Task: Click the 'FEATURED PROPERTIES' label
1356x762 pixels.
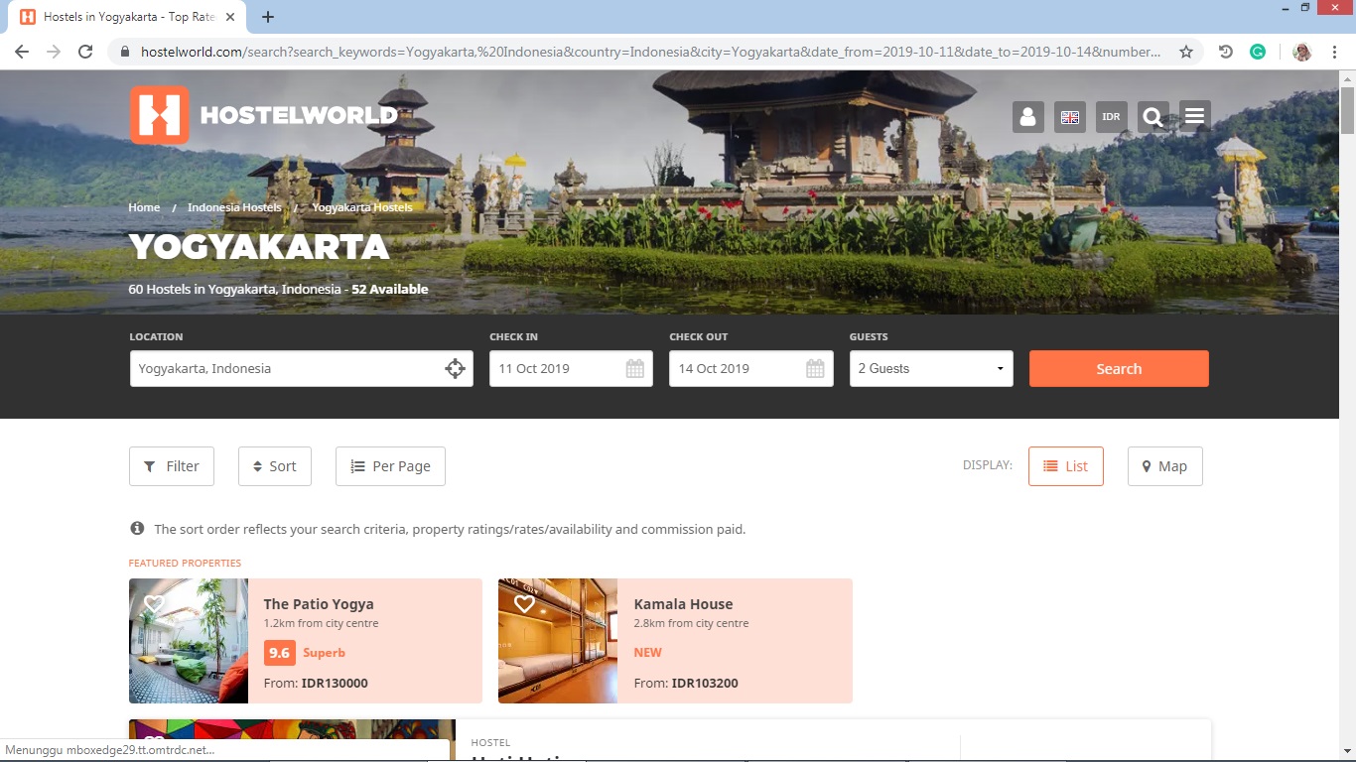Action: [185, 564]
